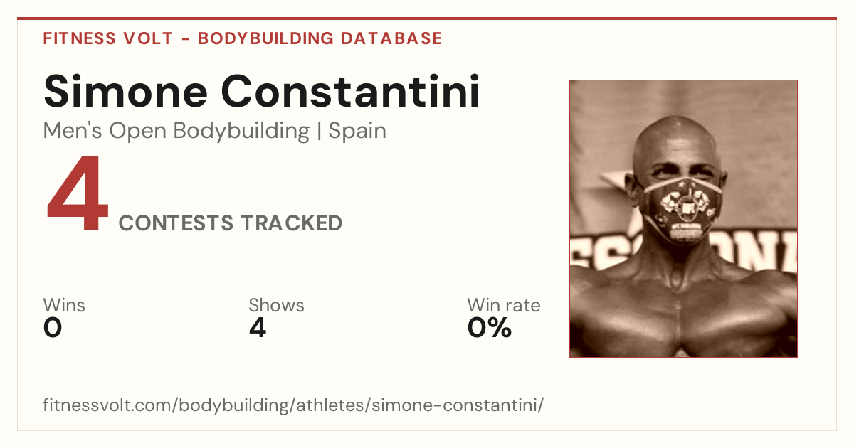Open the "Men's Open Bodybuilding" division text
The image size is (854, 448).
click(x=176, y=131)
